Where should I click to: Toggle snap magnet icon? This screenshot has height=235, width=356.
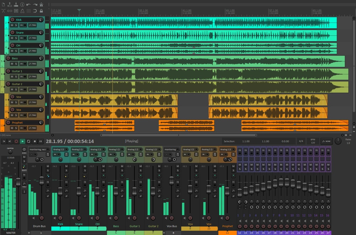[x=35, y=11]
